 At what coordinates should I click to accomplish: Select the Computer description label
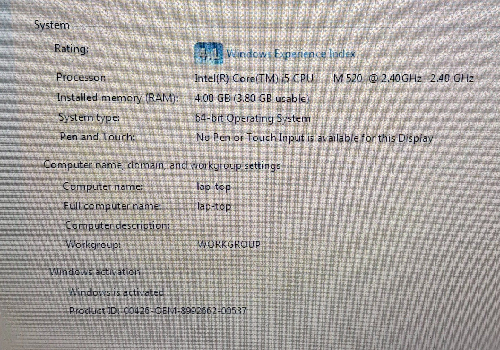tap(117, 225)
